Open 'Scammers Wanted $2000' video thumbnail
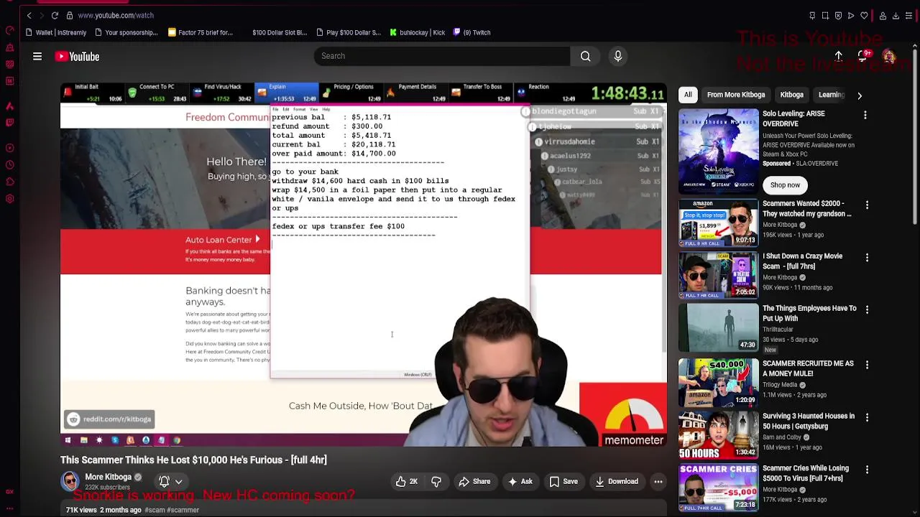Image resolution: width=920 pixels, height=517 pixels. coord(718,223)
